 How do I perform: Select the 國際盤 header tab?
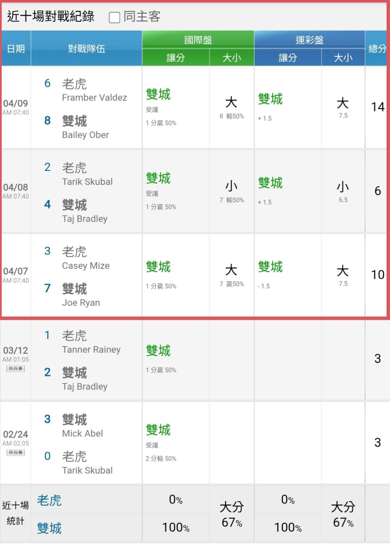[198, 39]
